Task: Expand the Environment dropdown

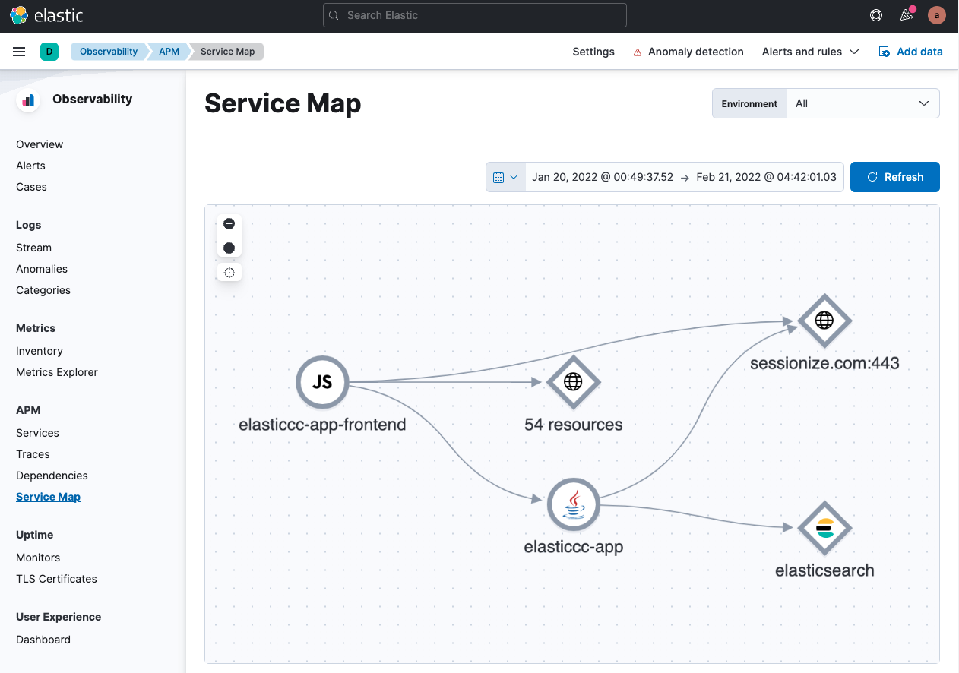Action: [x=862, y=103]
